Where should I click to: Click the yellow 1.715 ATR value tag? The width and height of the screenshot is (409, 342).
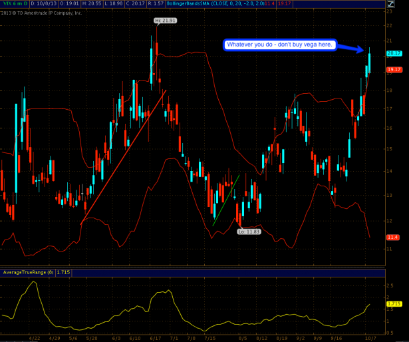393,304
